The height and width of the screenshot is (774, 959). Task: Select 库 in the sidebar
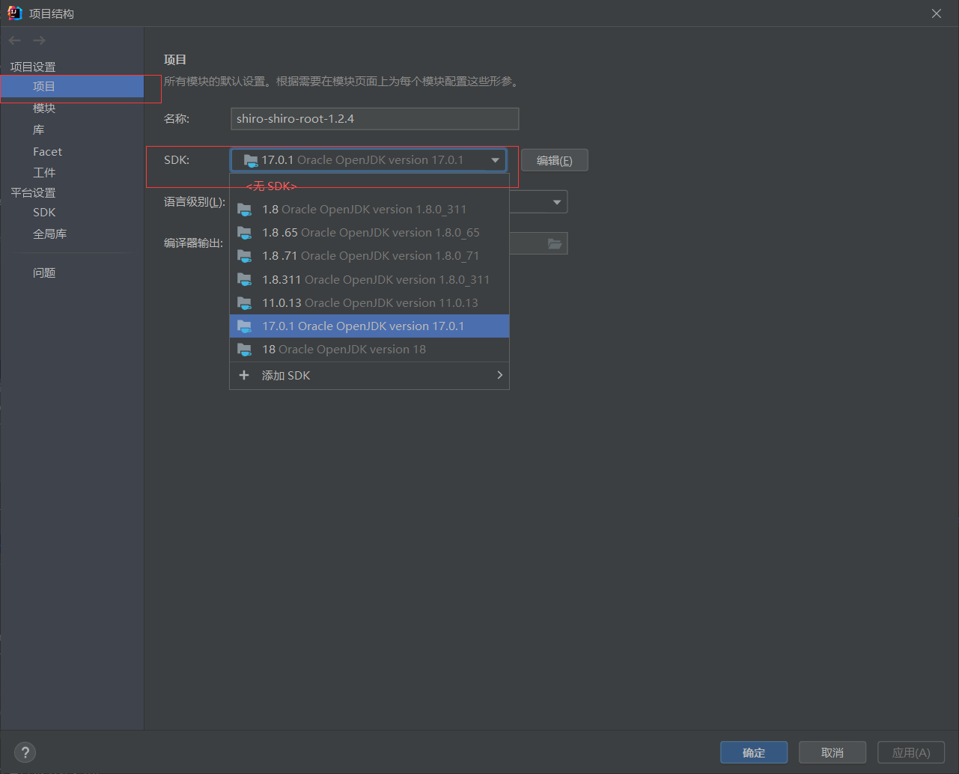point(39,129)
